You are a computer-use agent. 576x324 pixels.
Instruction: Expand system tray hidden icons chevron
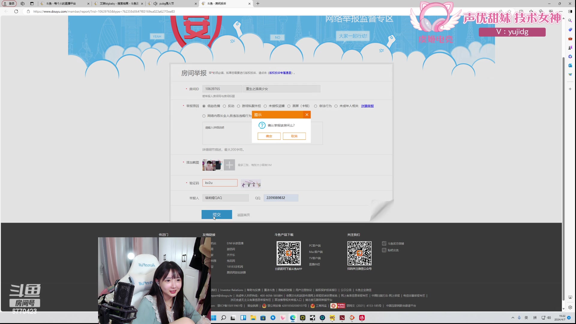(513, 318)
